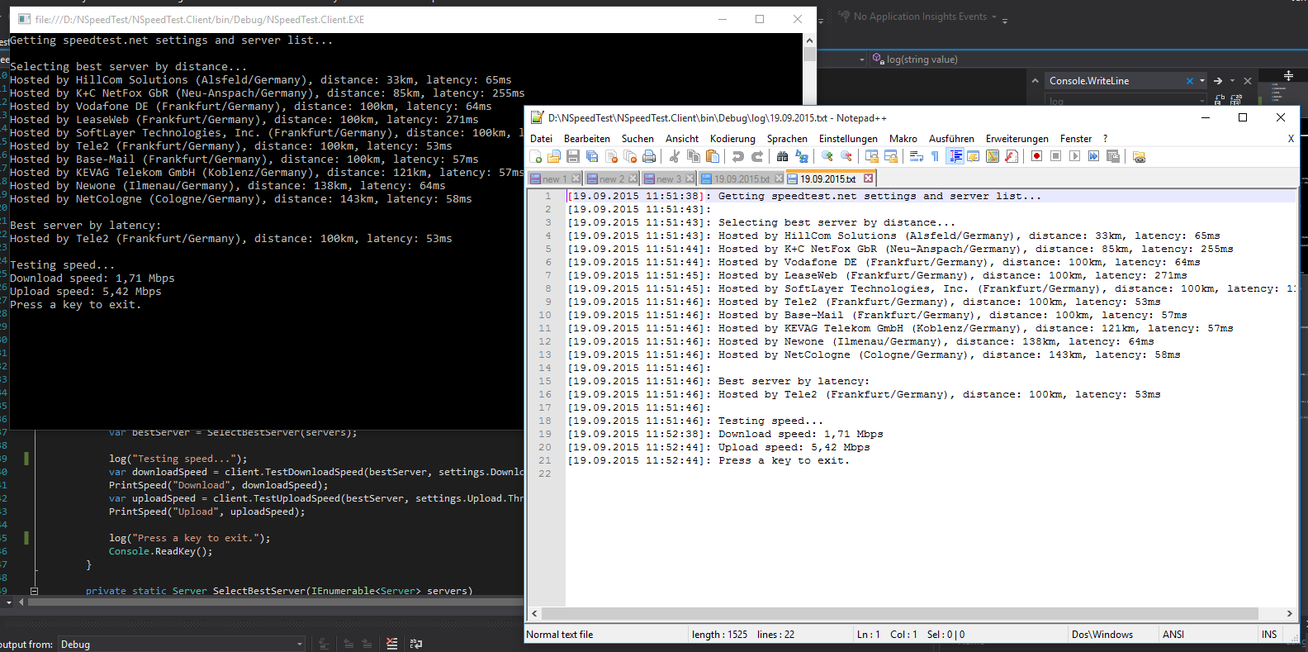Viewport: 1308px width, 652px height.
Task: Close the active 19.09.2015.txt tab
Action: (x=868, y=178)
